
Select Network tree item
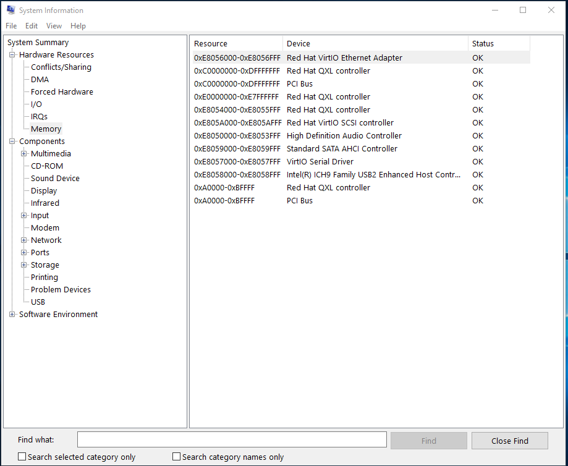tap(46, 240)
